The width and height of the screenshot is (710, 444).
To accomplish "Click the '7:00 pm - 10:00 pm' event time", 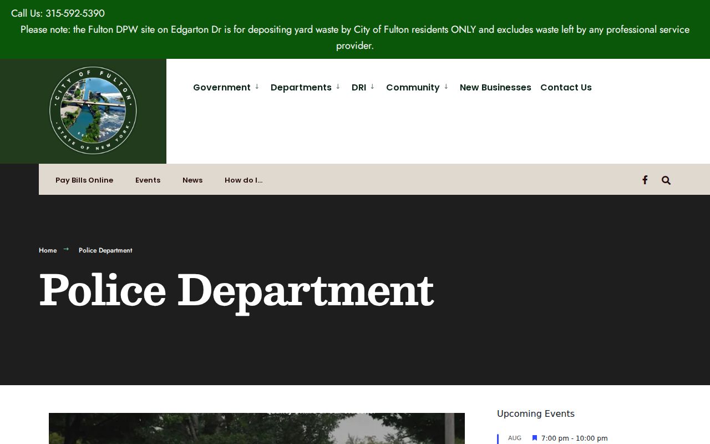I will point(574,438).
